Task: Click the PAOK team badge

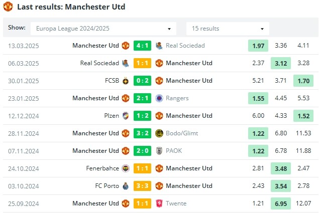Action: [159, 151]
